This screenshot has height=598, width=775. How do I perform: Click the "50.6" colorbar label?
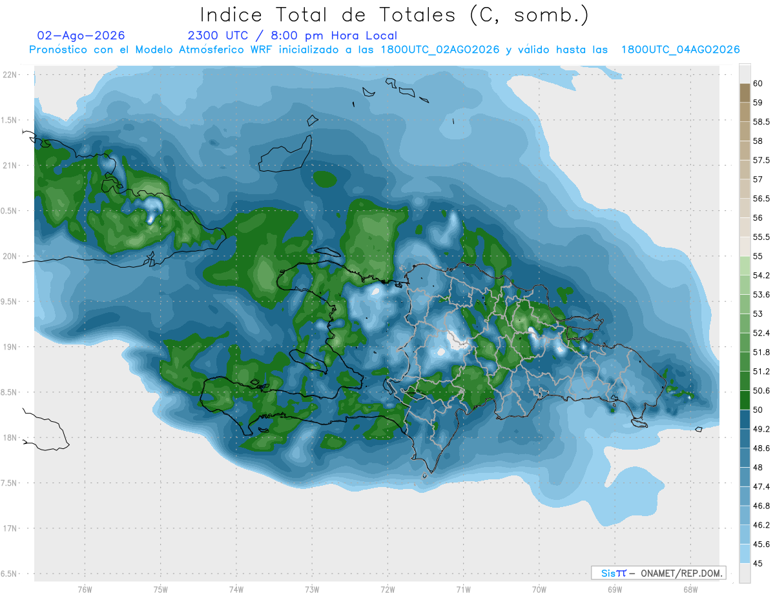point(761,391)
